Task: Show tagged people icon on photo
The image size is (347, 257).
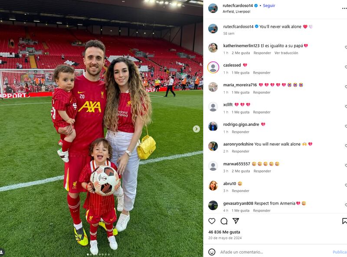Action: point(2,252)
